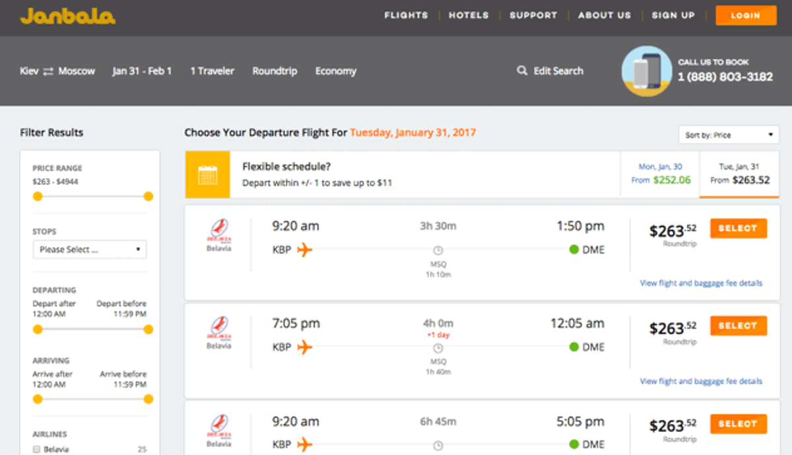The width and height of the screenshot is (792, 455).
Task: Click the Edit Search link
Action: point(558,71)
